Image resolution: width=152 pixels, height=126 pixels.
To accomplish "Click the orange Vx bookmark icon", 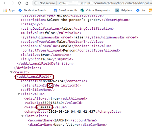I will pyautogui.click(x=150, y=10).
